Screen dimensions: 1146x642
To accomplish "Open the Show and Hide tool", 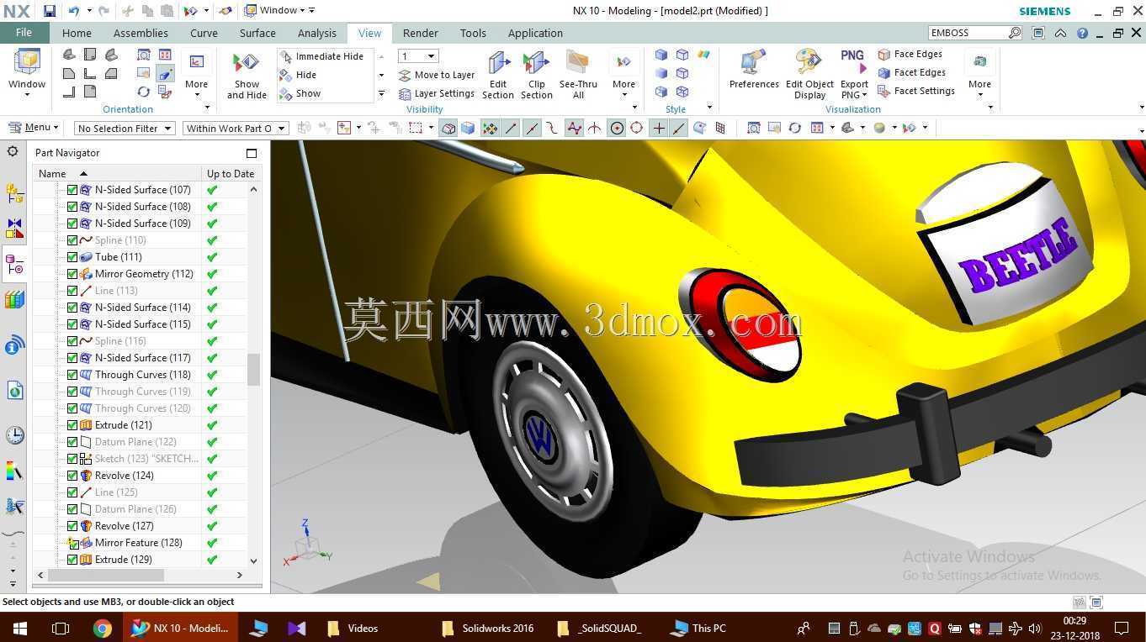I will [x=247, y=76].
